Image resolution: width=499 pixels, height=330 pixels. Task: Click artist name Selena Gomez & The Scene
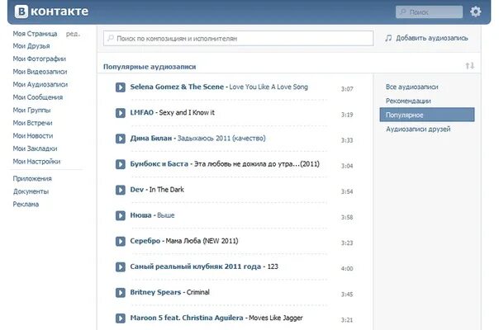177,87
